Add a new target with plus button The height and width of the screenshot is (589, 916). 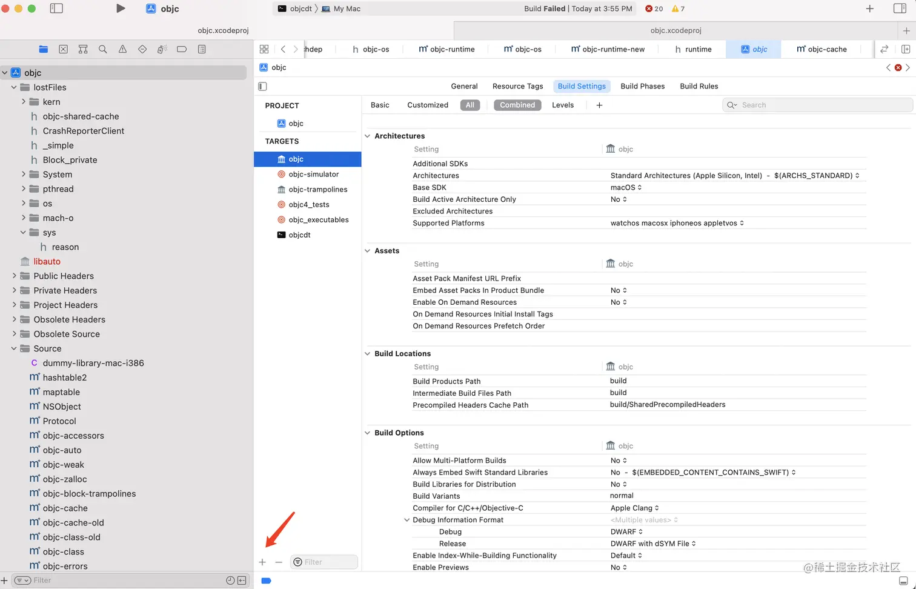tap(262, 562)
